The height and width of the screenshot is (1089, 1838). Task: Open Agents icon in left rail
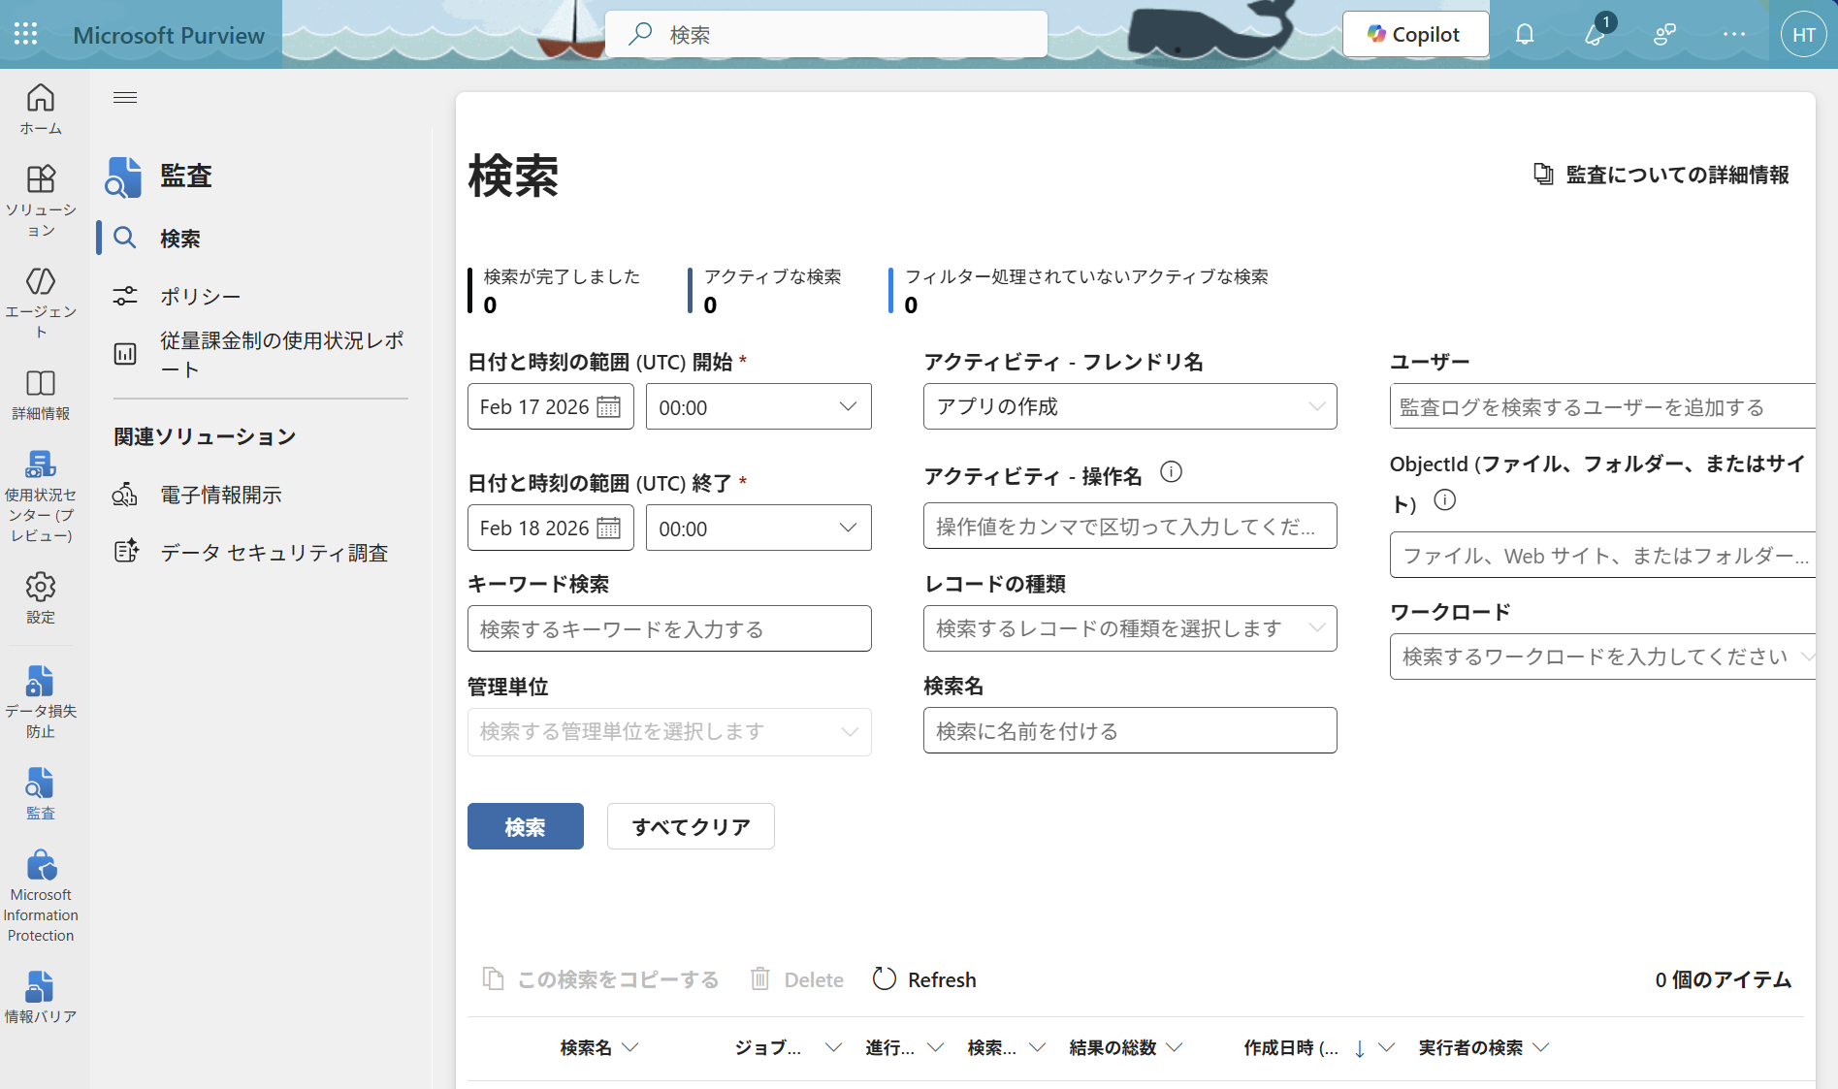coord(40,302)
